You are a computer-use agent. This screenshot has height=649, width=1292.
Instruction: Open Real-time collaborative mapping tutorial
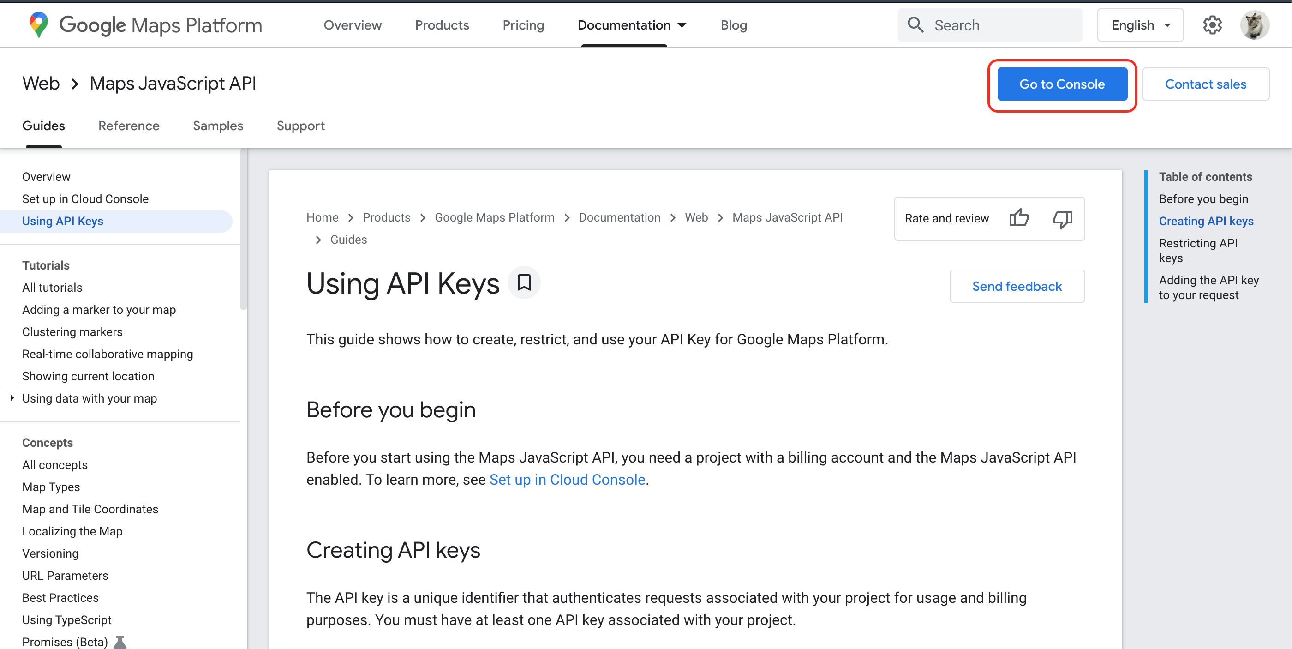[x=108, y=354]
